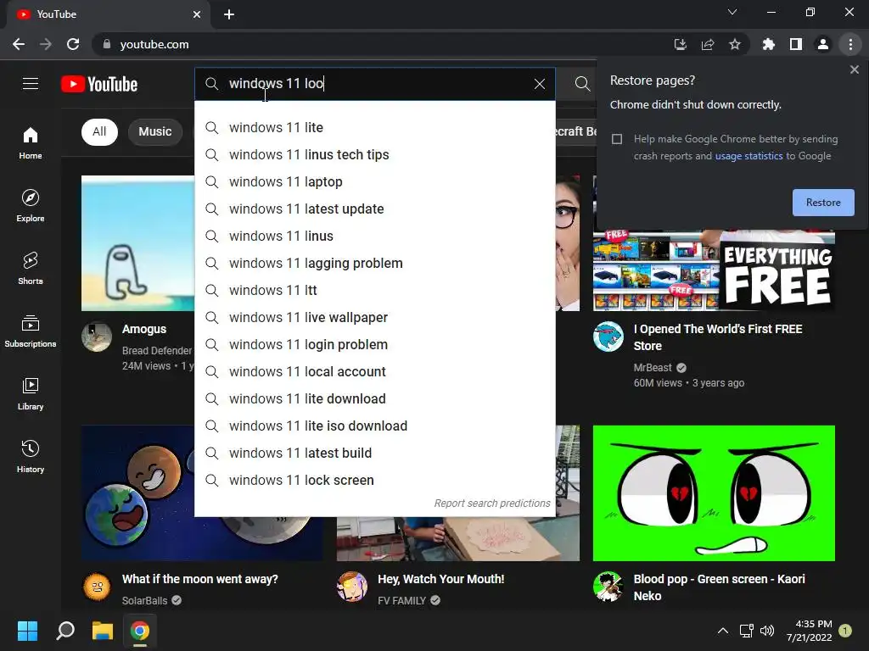Screen dimensions: 869x651
Task: Select windows 11 lock screen suggestion
Action: coord(375,480)
